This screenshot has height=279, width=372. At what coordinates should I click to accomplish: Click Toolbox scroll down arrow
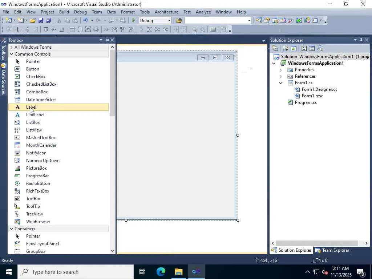(x=113, y=251)
